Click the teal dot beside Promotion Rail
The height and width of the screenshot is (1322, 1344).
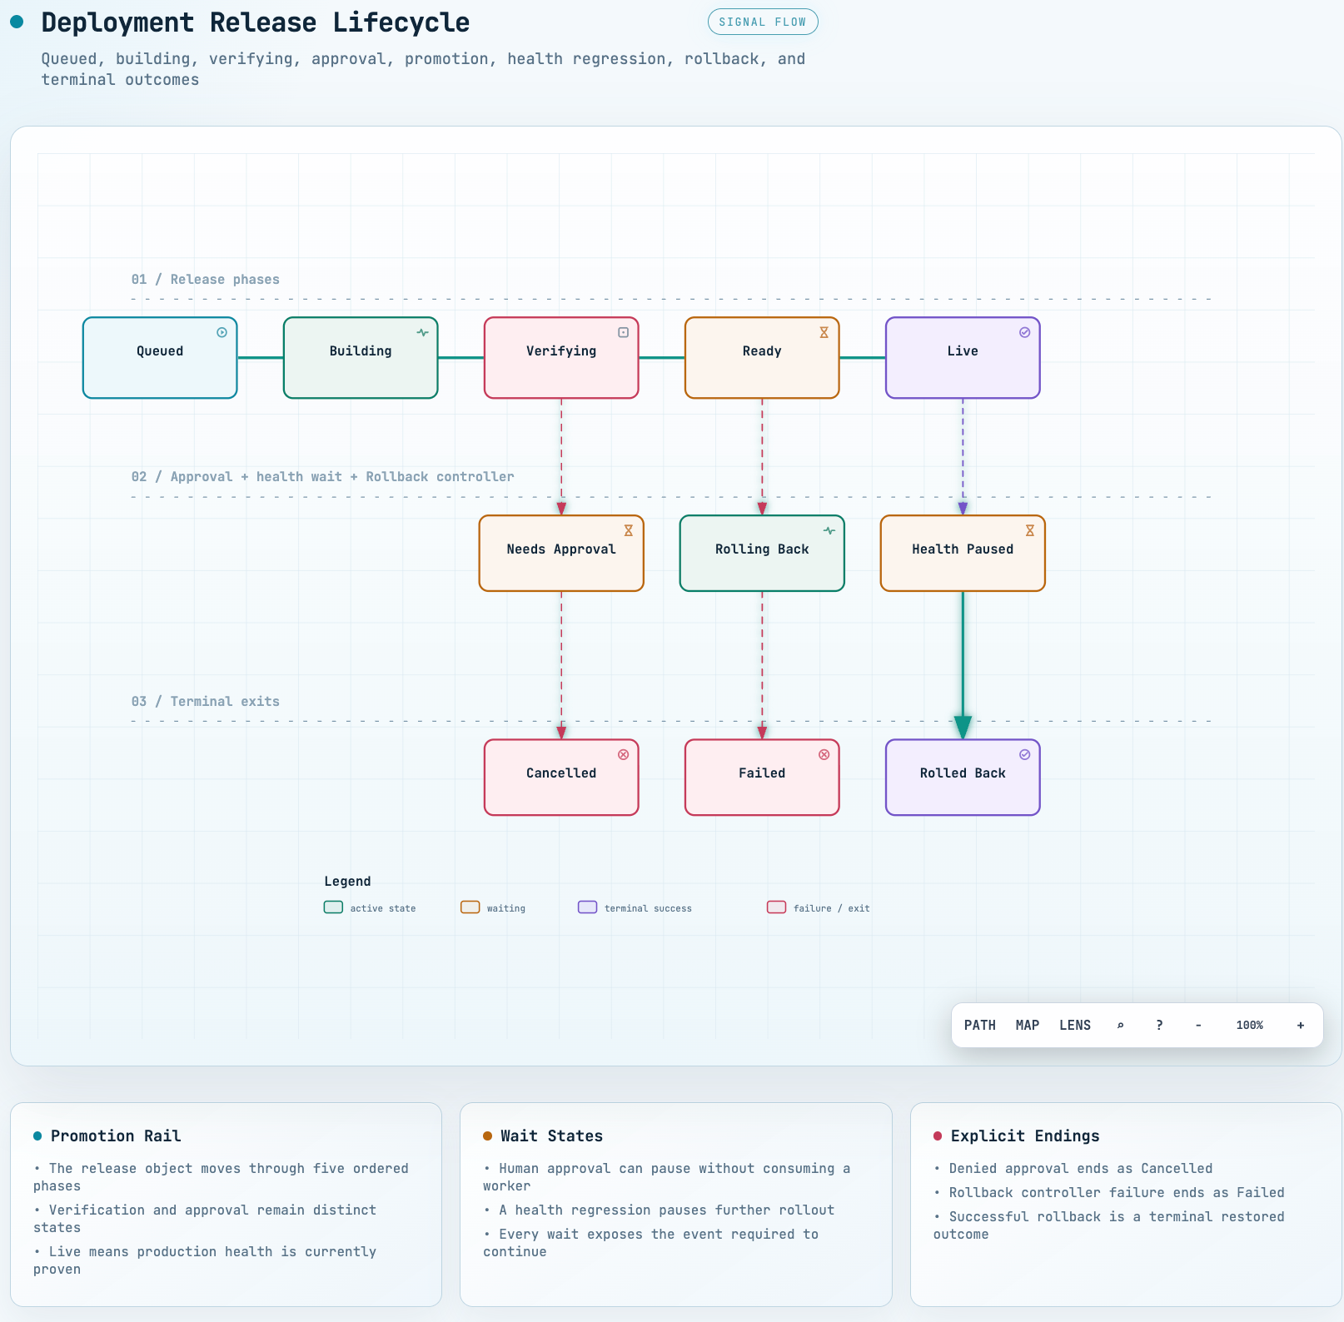pyautogui.click(x=37, y=1136)
